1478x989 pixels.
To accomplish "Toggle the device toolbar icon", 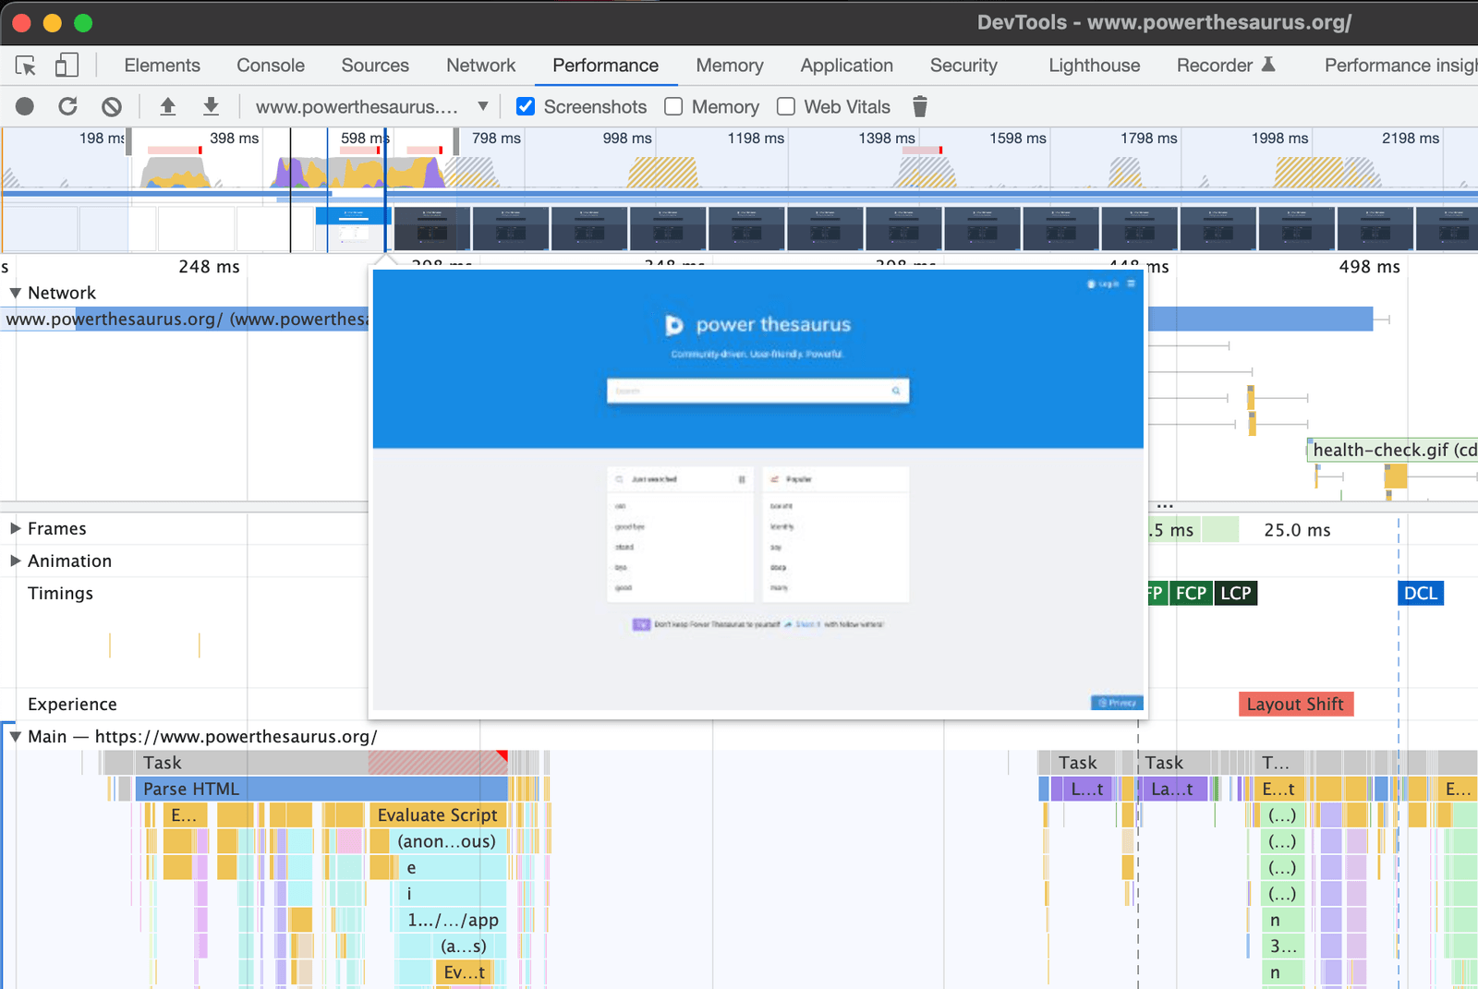I will (x=67, y=66).
